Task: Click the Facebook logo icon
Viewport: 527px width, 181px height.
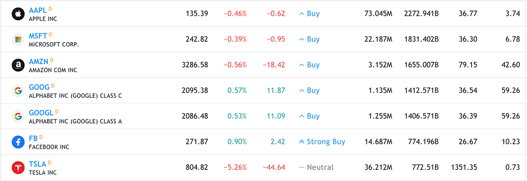Action: 18,142
